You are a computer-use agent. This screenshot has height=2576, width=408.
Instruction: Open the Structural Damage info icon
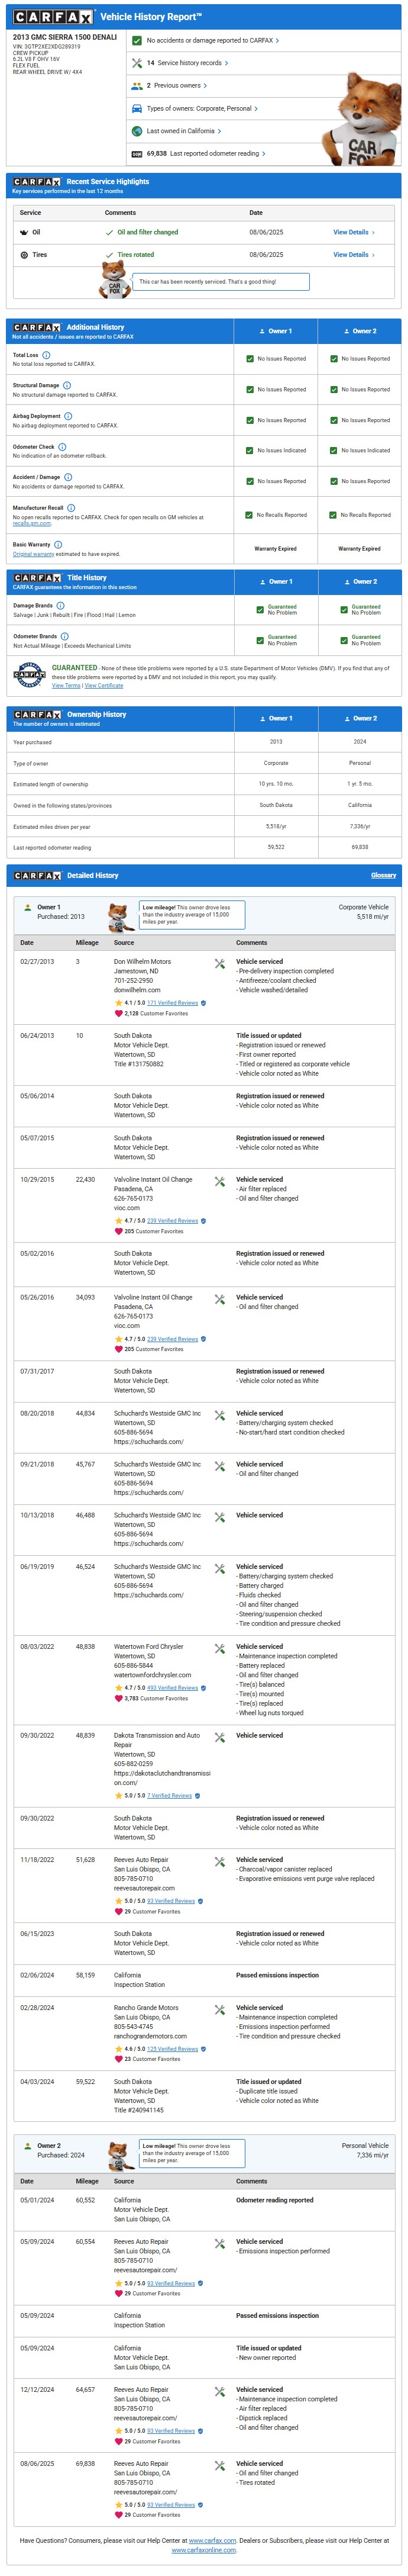tap(67, 385)
